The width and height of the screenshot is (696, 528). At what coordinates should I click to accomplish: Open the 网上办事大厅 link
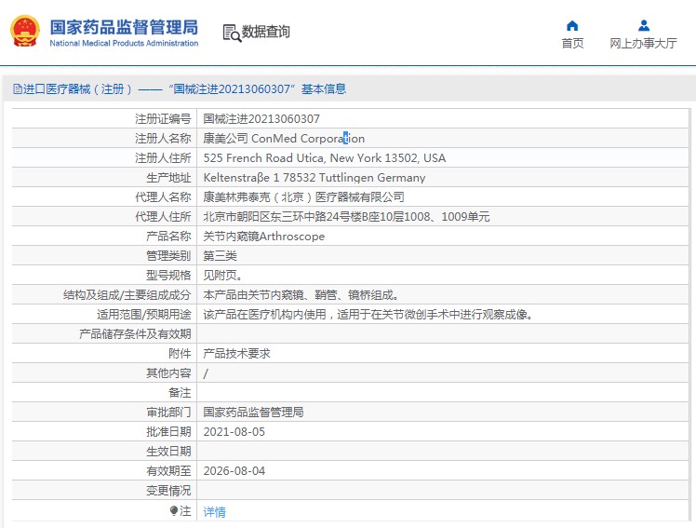pyautogui.click(x=643, y=43)
